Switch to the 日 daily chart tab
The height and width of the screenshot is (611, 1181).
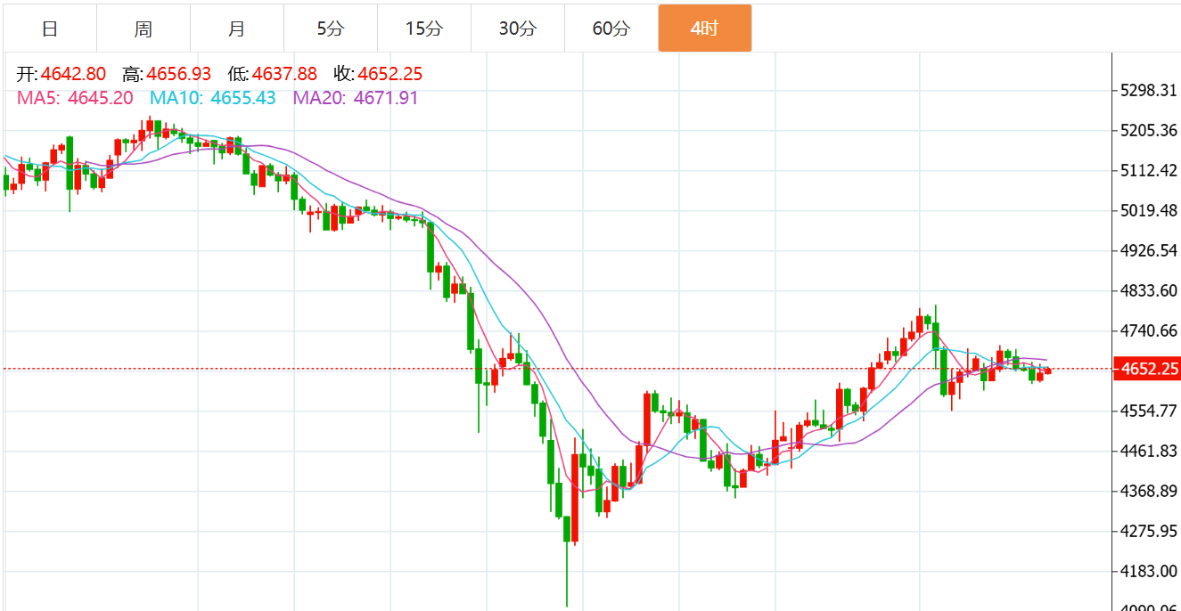point(50,29)
